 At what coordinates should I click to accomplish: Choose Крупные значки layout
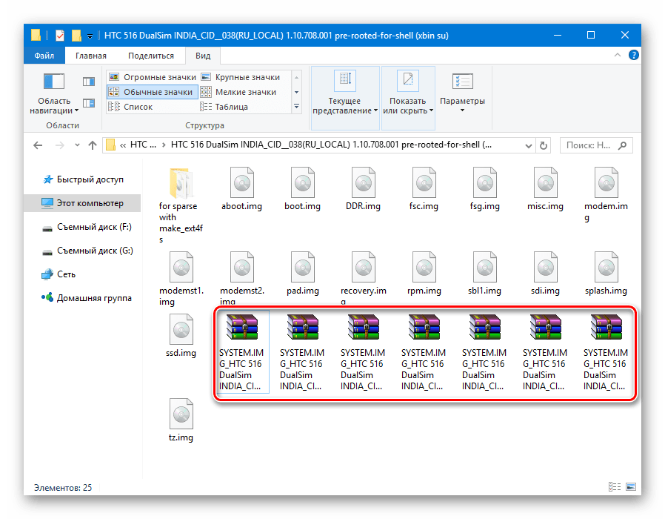241,77
